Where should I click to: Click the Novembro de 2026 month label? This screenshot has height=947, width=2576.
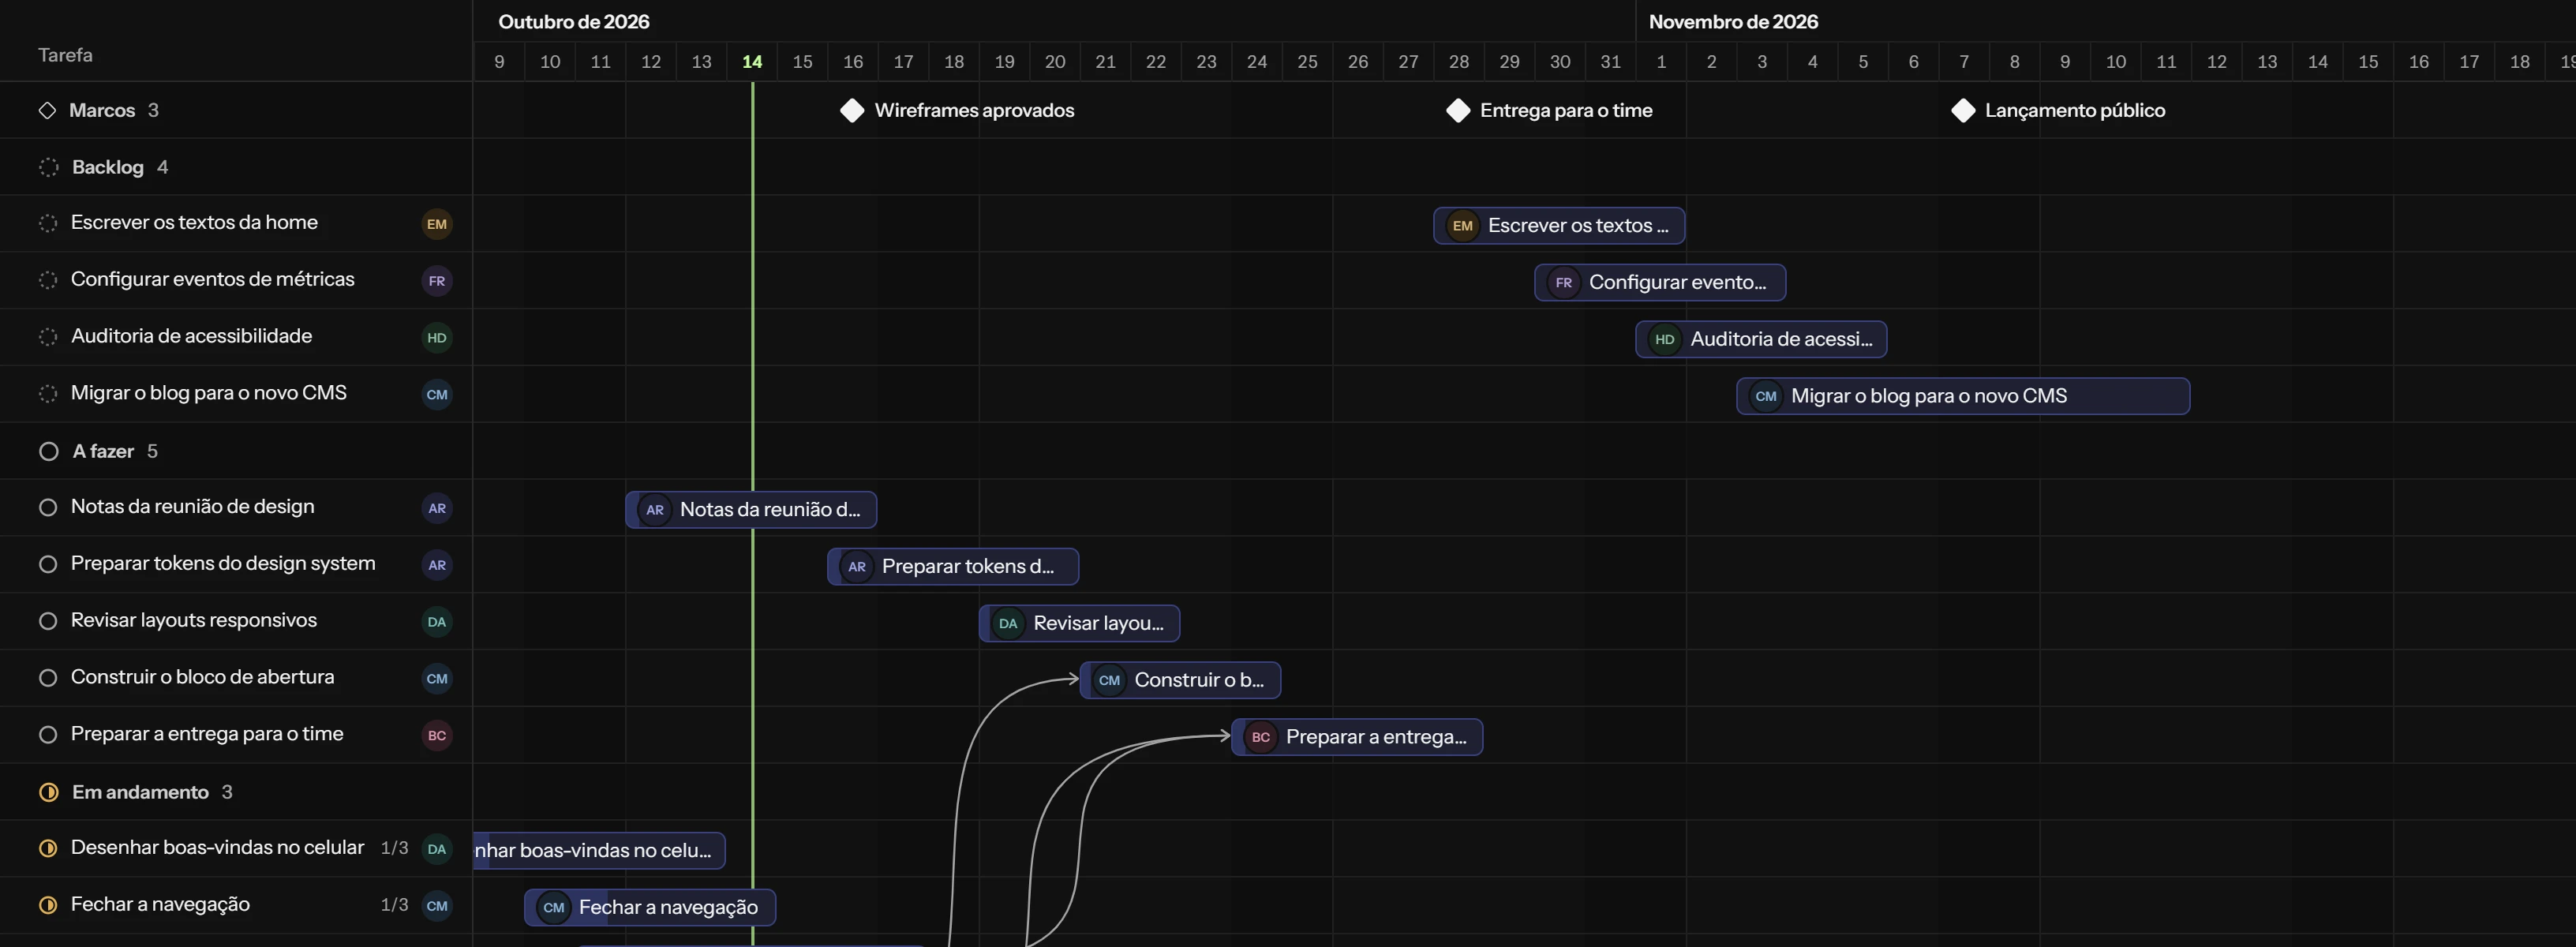[x=1733, y=21]
